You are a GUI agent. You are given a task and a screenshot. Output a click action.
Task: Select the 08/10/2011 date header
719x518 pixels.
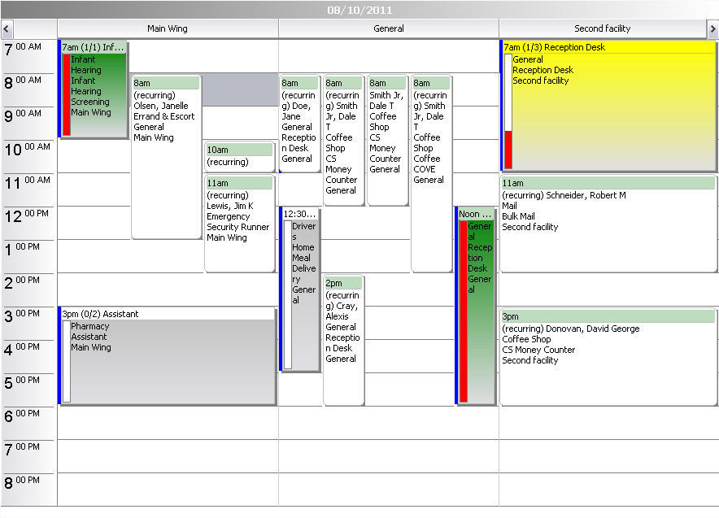(359, 9)
